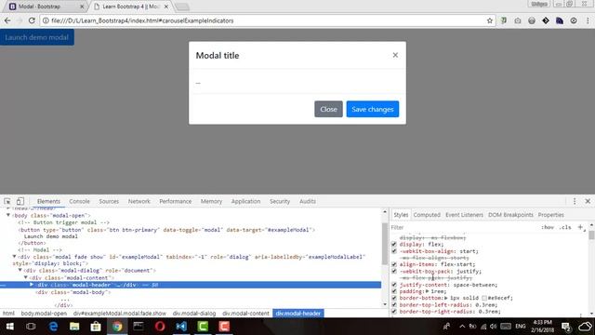Collapse the body element node
Image resolution: width=595 pixels, height=335 pixels.
[x=8, y=215]
